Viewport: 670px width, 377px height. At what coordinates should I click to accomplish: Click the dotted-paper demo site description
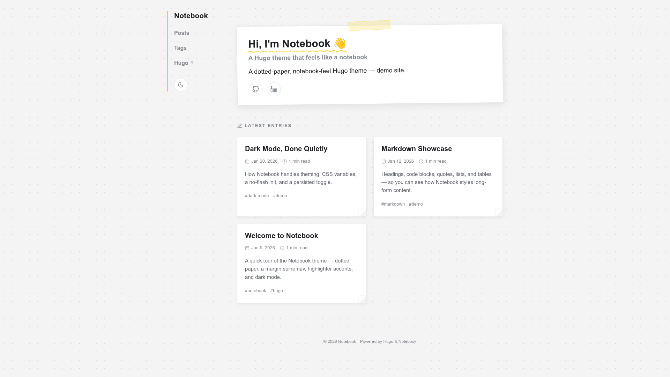pos(327,71)
